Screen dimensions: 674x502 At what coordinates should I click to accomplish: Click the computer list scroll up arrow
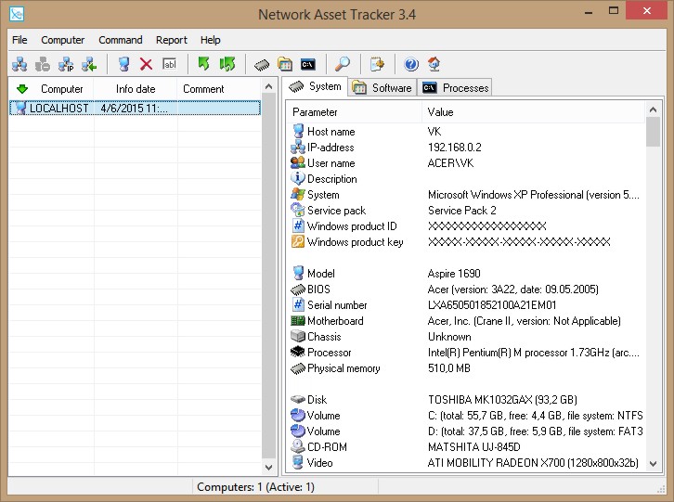point(268,87)
